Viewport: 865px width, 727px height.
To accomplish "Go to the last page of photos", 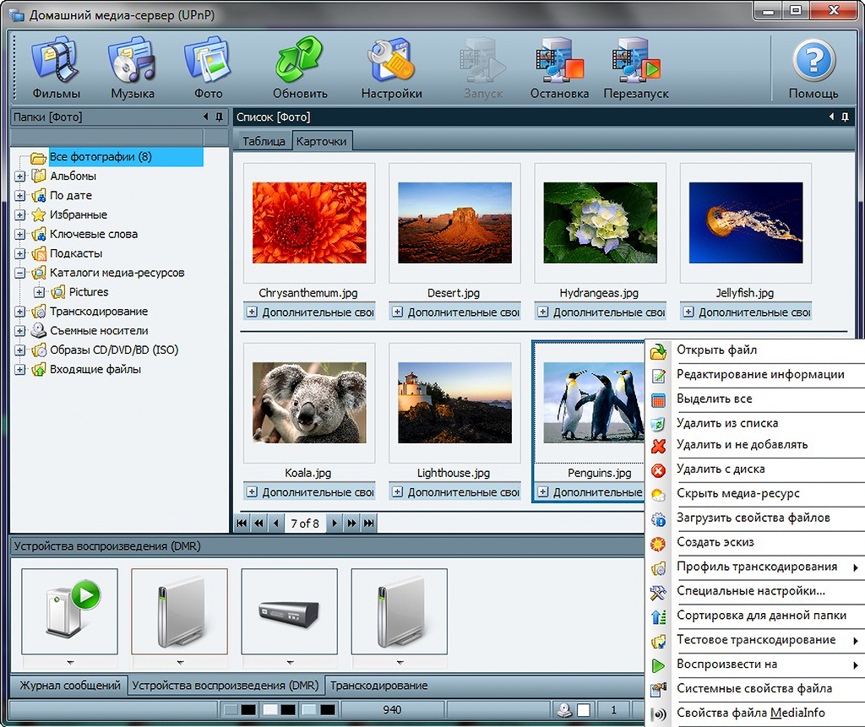I will (x=368, y=524).
